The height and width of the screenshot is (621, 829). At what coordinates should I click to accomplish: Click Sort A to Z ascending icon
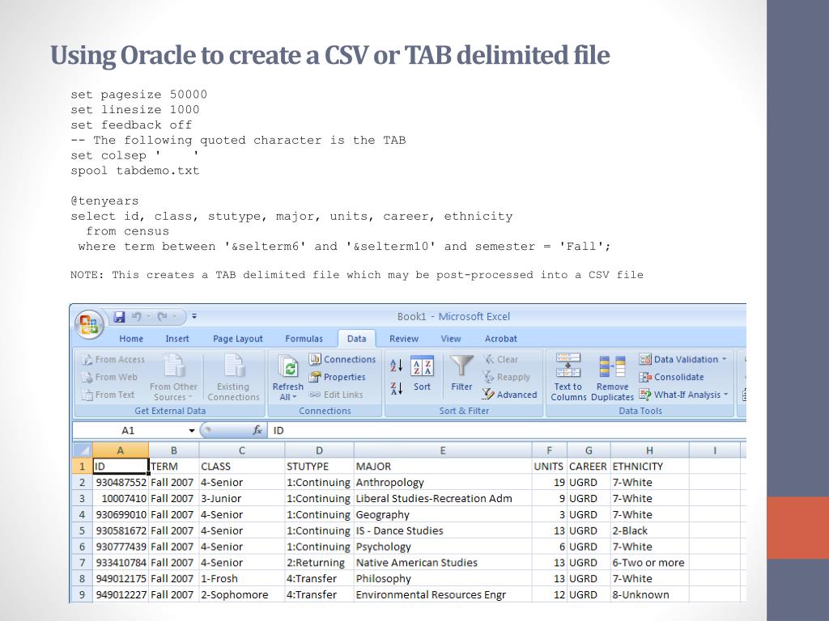click(396, 365)
